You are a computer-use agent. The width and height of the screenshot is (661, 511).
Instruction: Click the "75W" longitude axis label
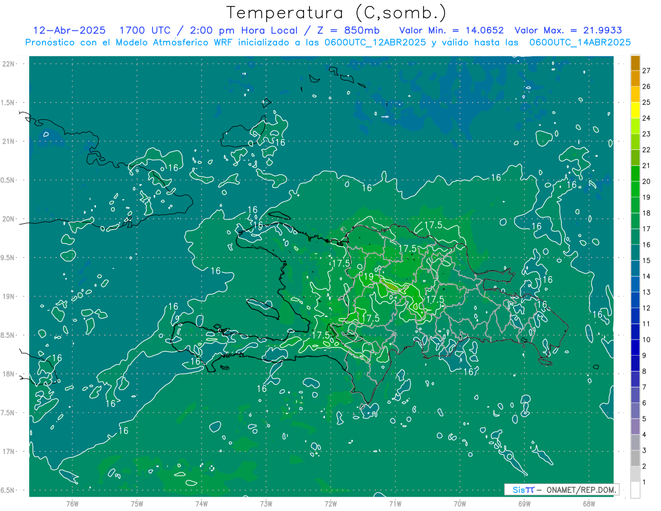137,503
